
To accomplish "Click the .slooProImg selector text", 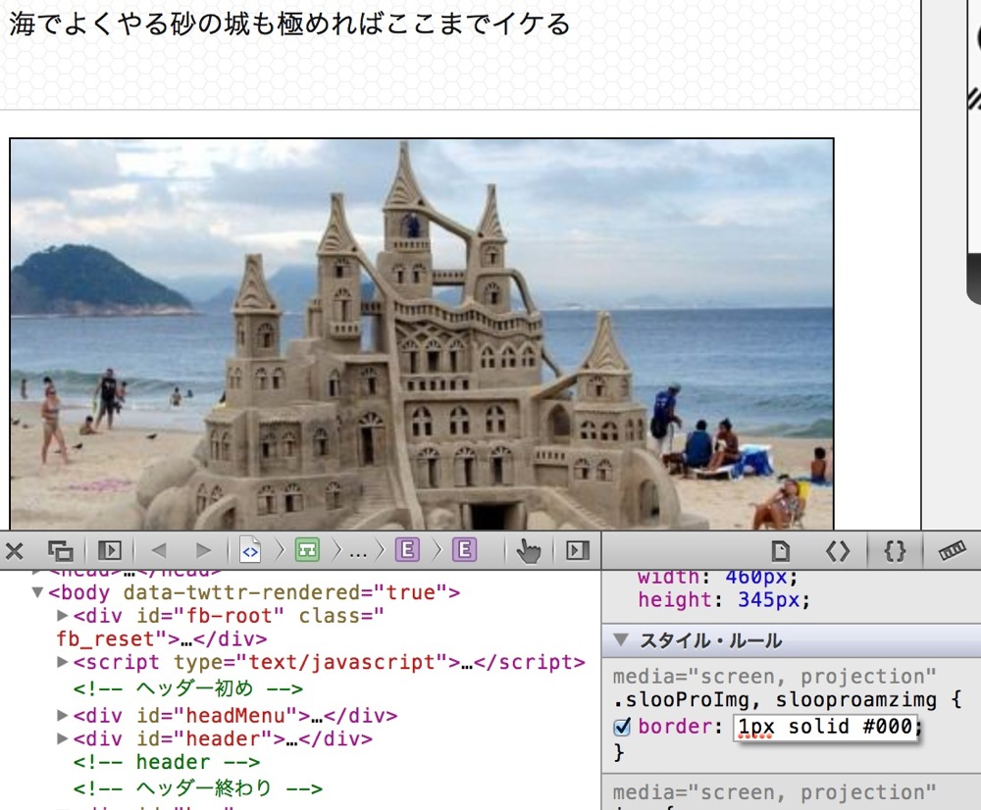I will (x=681, y=700).
